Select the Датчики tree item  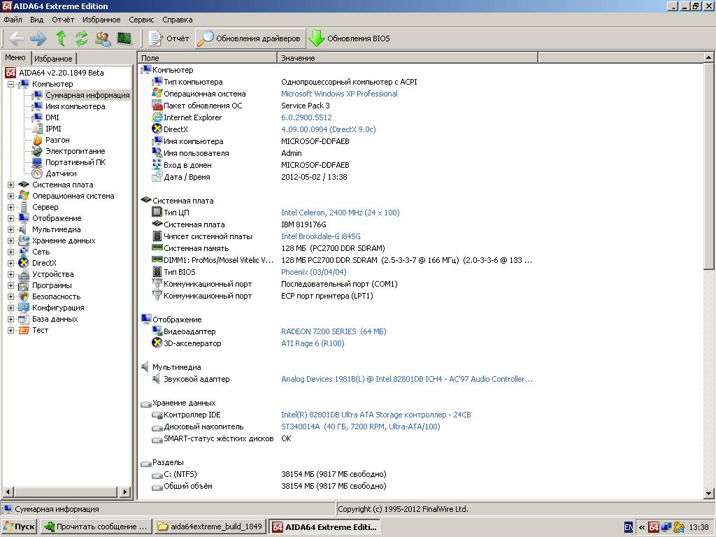[61, 173]
